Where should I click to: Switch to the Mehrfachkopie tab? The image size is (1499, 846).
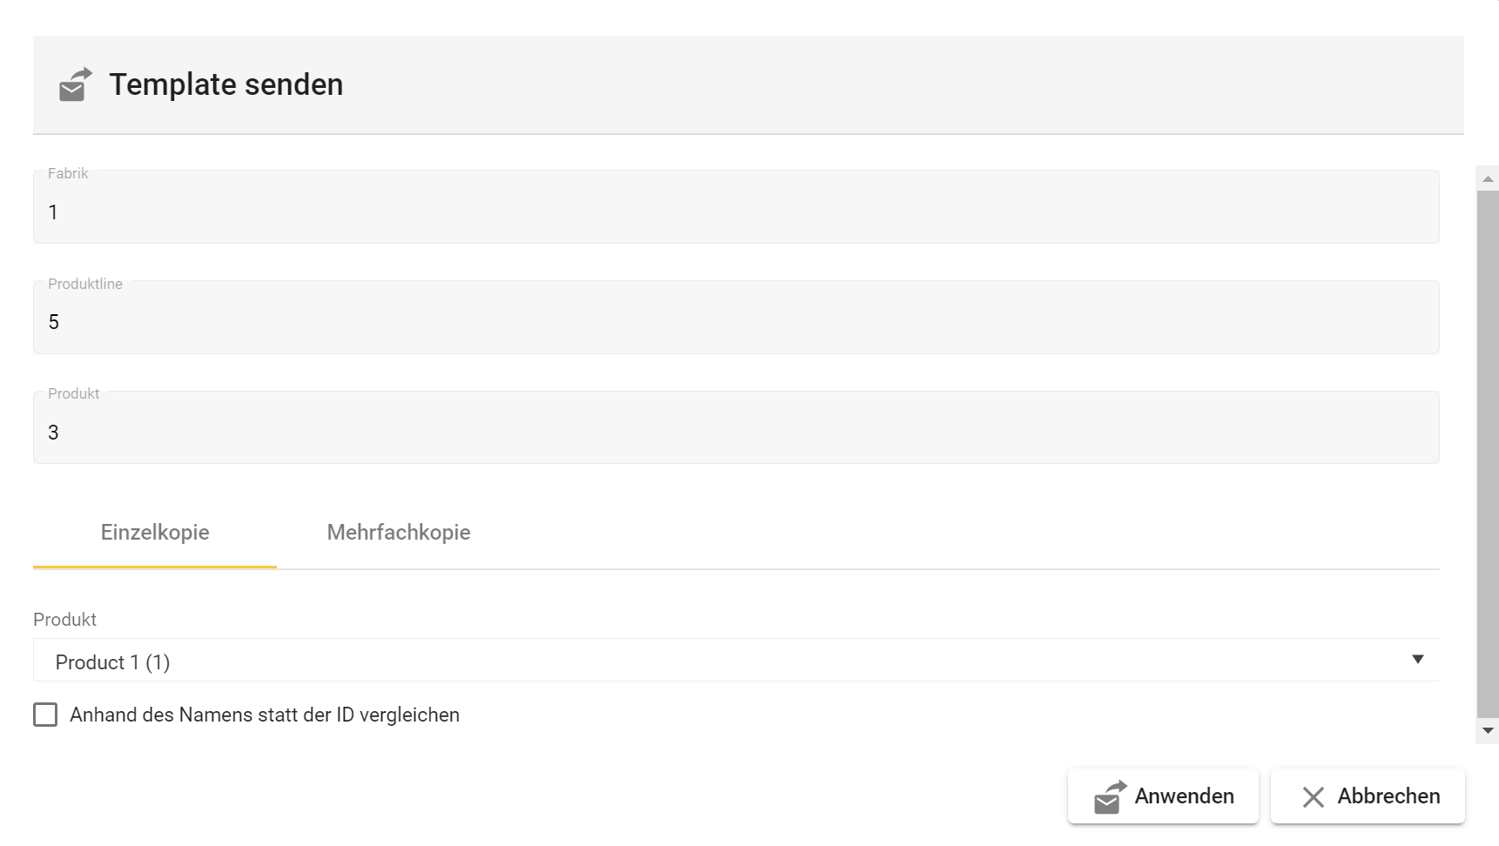pyautogui.click(x=399, y=533)
